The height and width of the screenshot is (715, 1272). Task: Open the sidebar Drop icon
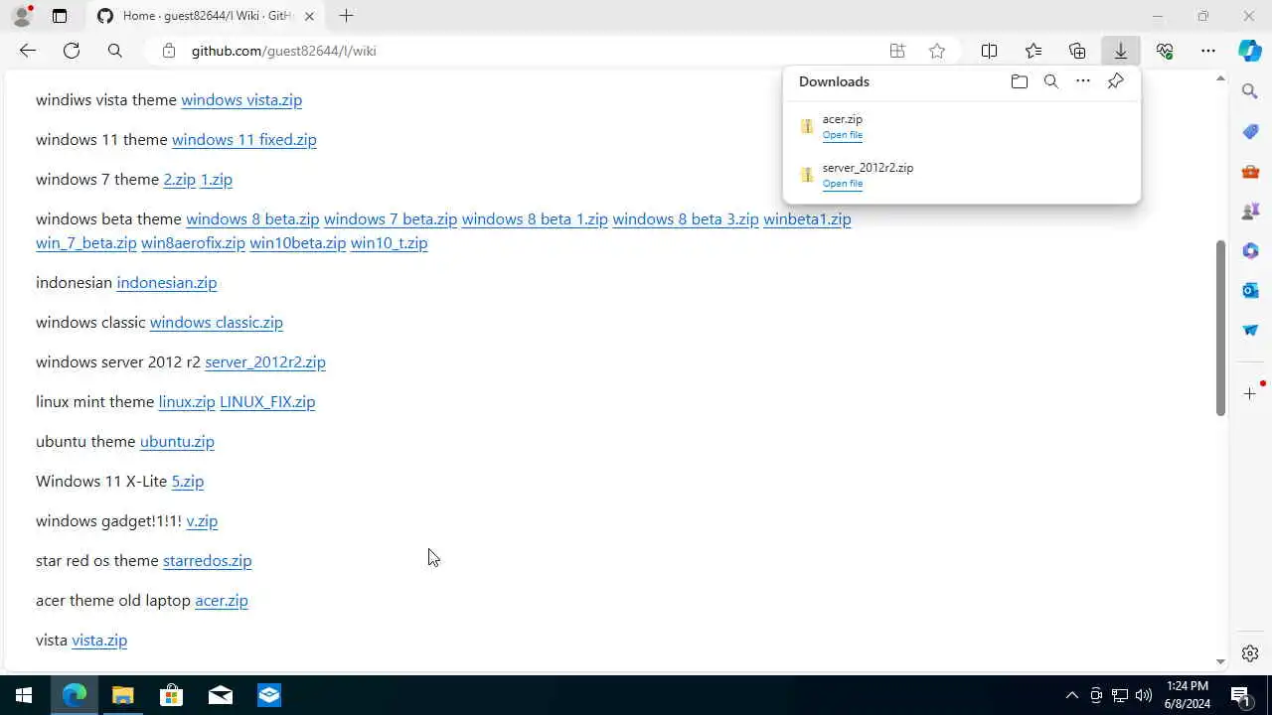coord(1250,330)
